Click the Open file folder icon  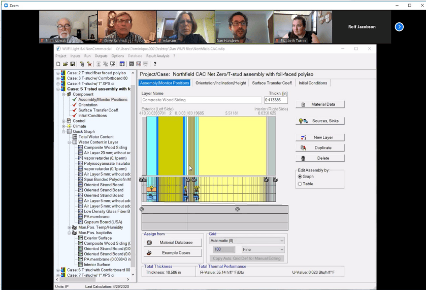coord(65,64)
